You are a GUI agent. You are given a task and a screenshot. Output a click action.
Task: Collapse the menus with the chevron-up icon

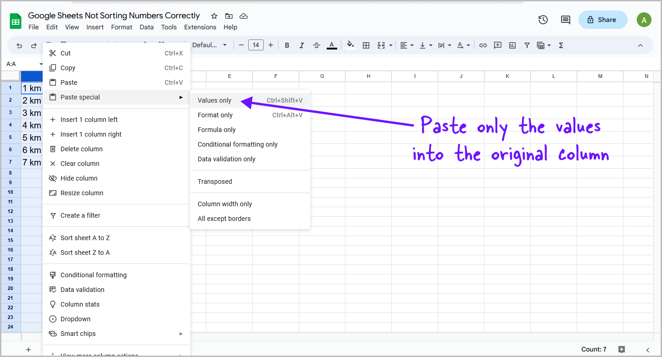click(x=640, y=45)
